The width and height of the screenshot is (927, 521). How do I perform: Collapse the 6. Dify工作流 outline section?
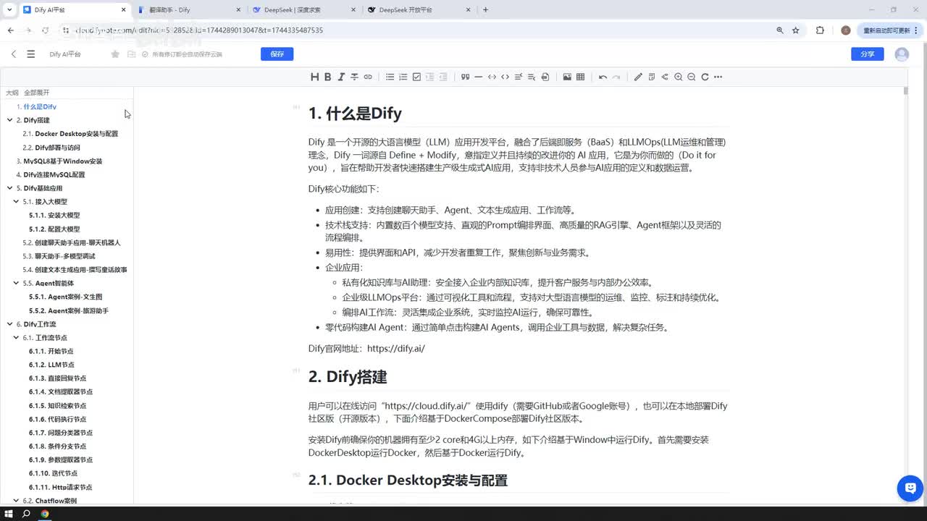pyautogui.click(x=9, y=324)
